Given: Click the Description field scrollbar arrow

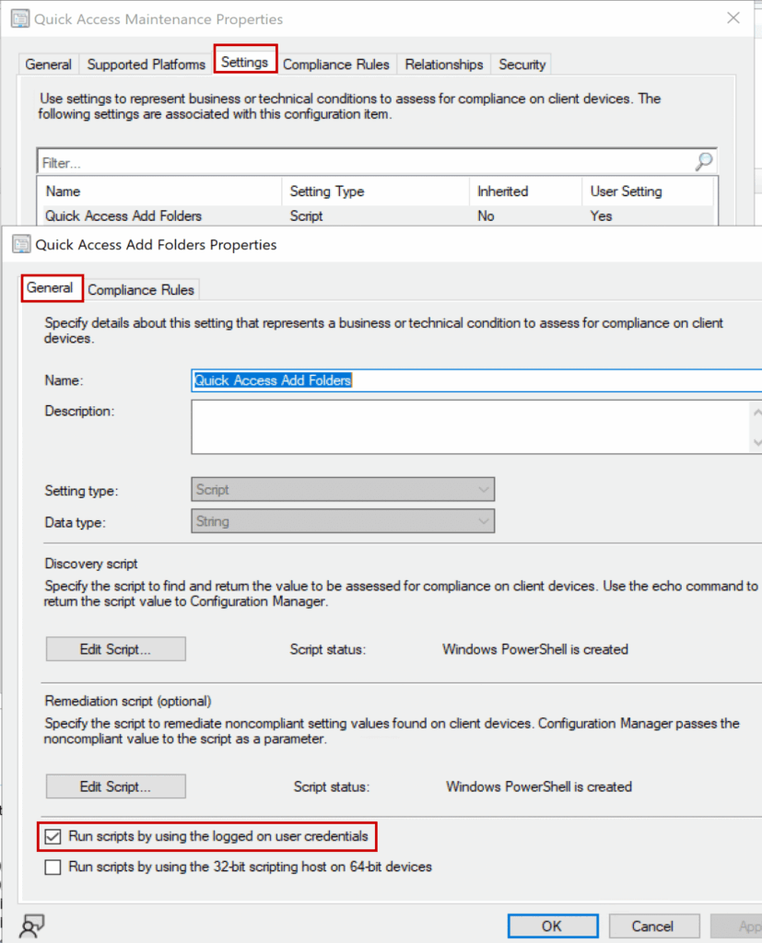Looking at the screenshot, I should 756,411.
